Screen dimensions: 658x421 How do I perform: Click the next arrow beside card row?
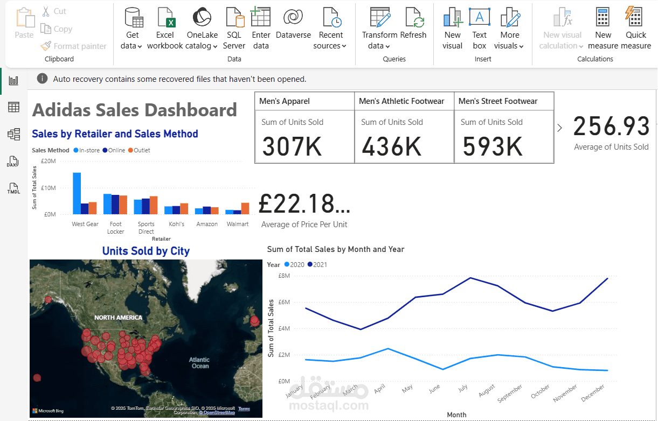559,128
